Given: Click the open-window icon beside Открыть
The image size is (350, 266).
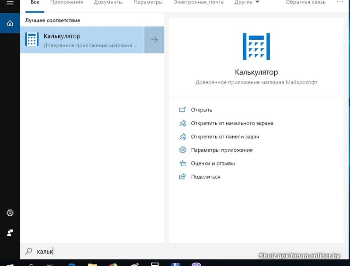Looking at the screenshot, I should click(x=182, y=109).
